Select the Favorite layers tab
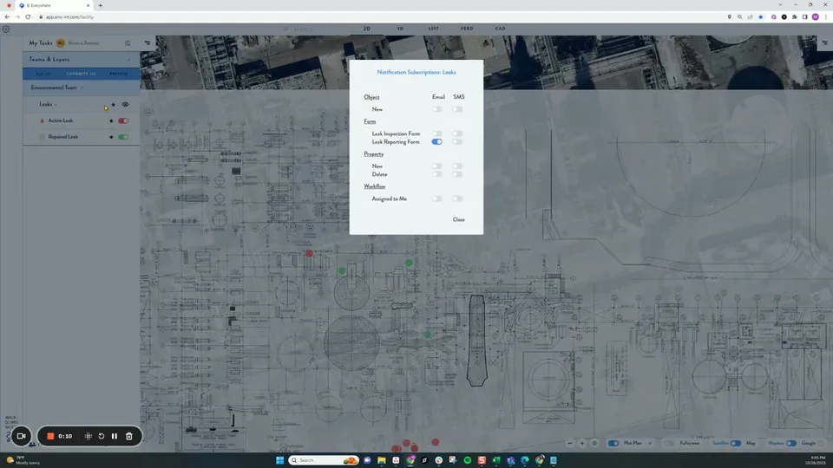 click(82, 74)
